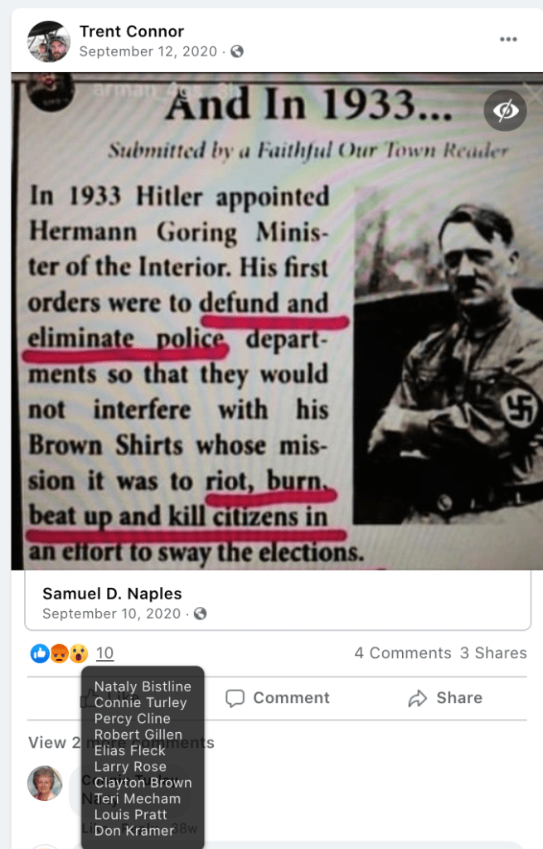Click the angry face reaction icon

[59, 653]
